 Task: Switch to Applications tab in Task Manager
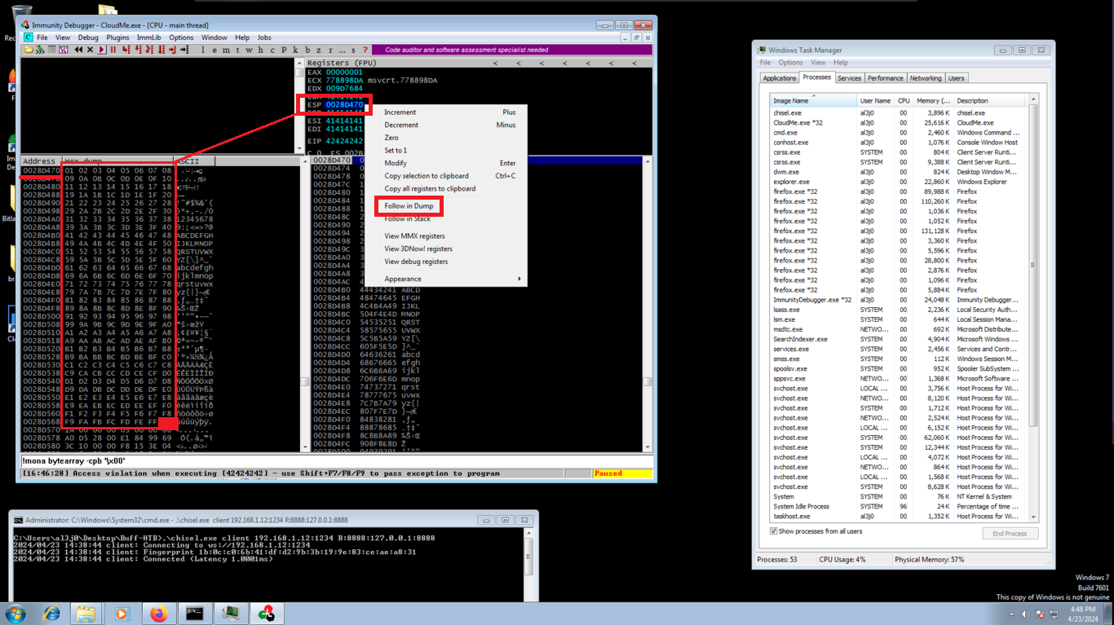780,78
